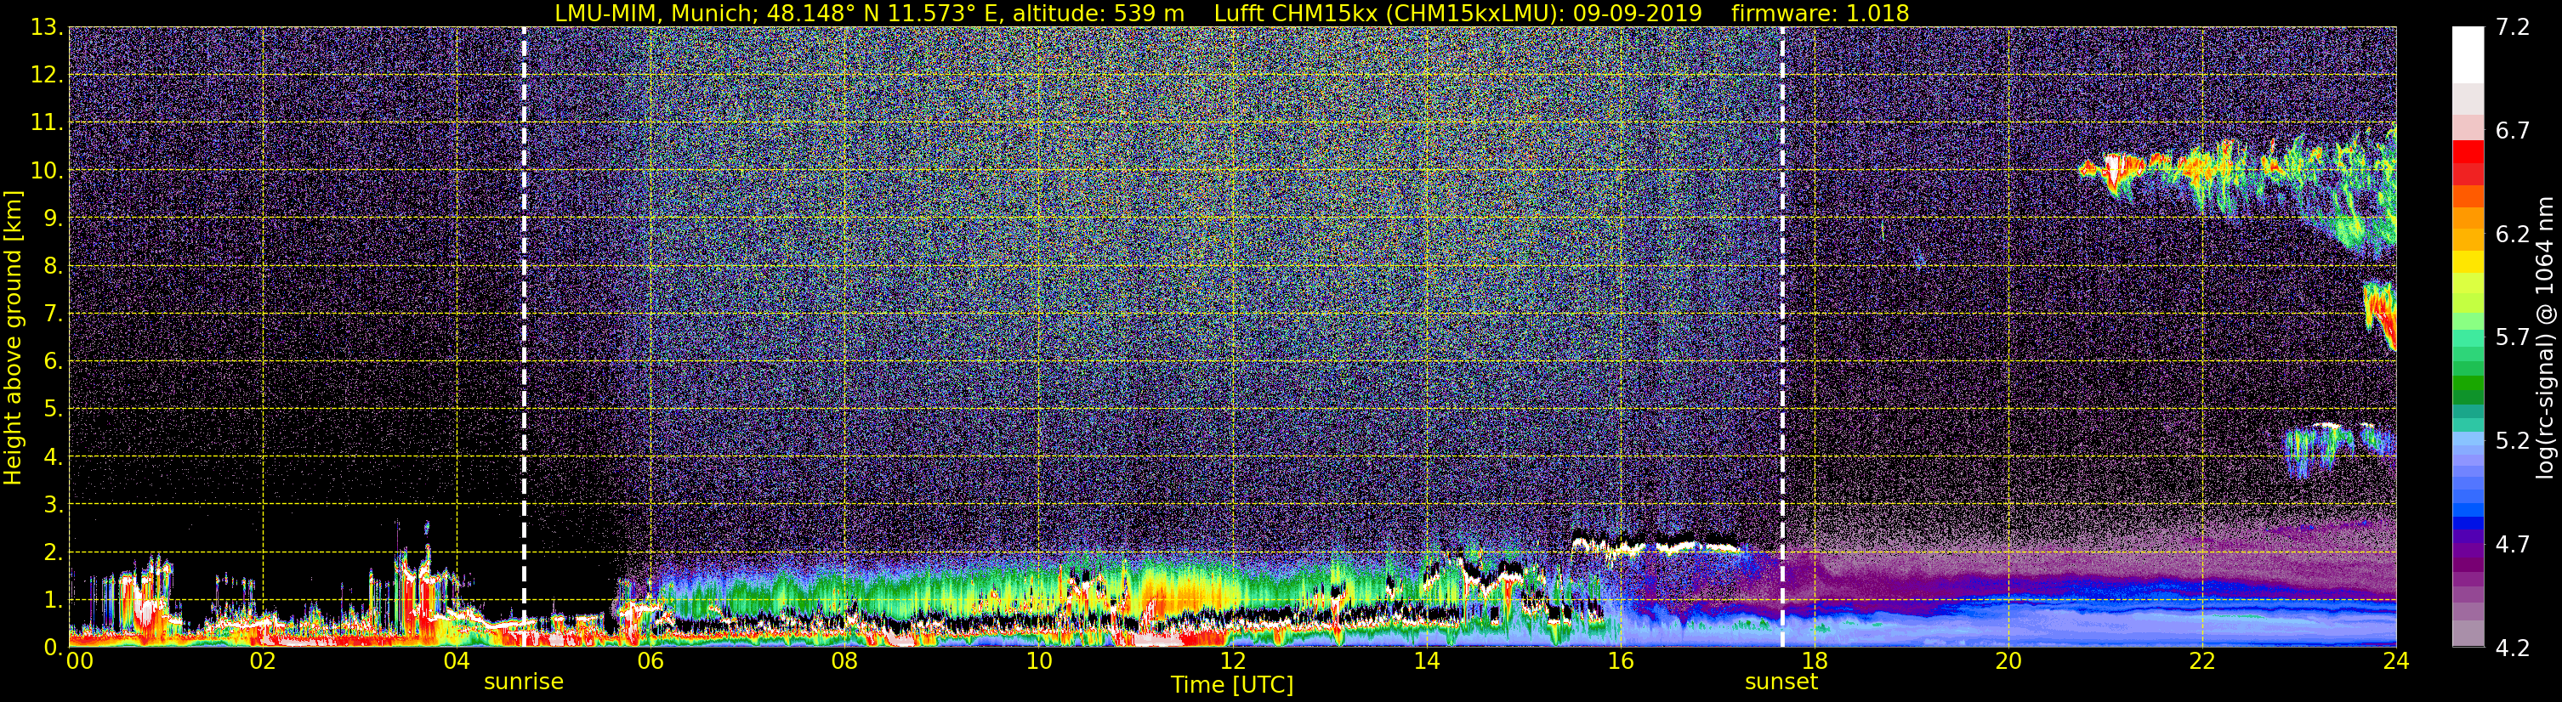Click the time axis tick label 16
The width and height of the screenshot is (2562, 702).
click(1620, 661)
